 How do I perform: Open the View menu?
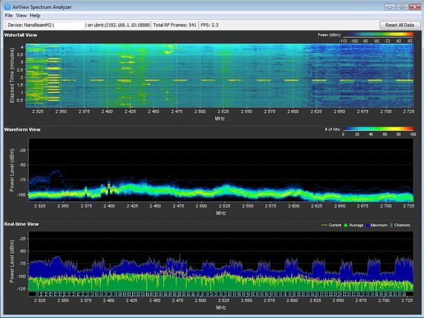pos(21,15)
